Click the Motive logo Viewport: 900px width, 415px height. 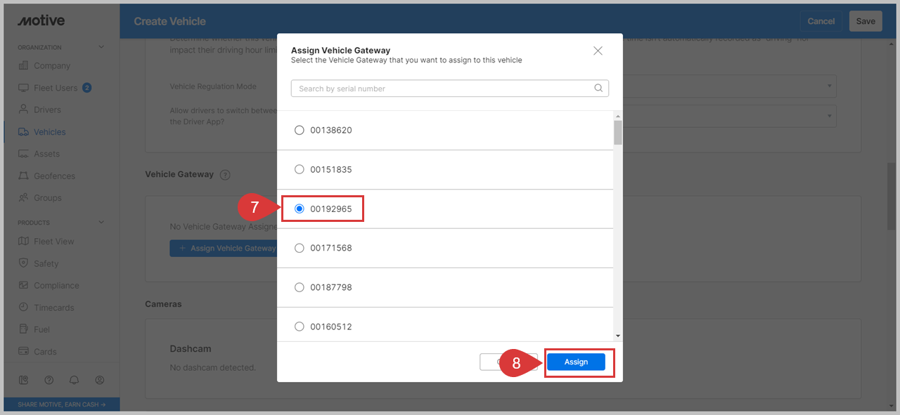[41, 20]
